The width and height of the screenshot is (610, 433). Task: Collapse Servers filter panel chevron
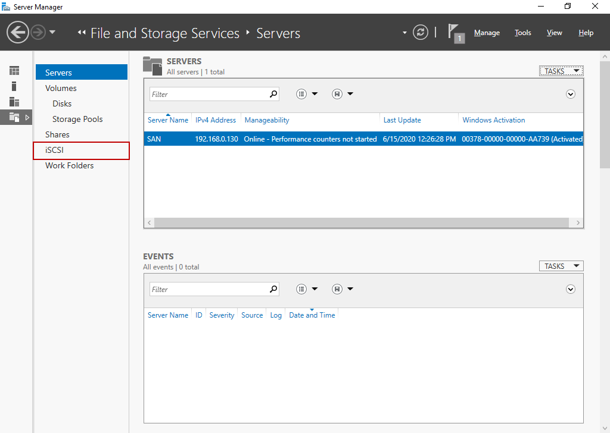(570, 94)
